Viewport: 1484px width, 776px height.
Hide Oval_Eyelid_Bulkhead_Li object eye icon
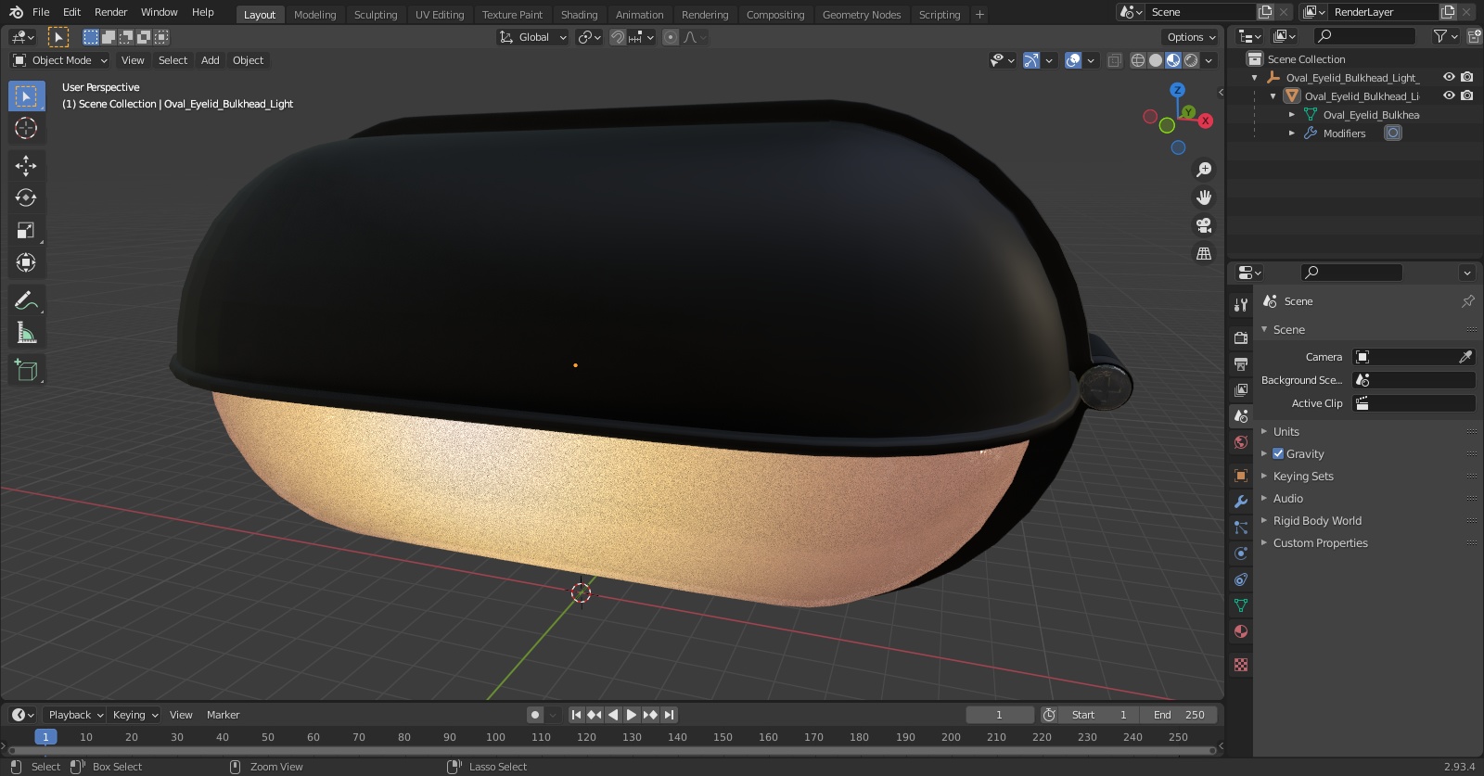pyautogui.click(x=1449, y=95)
